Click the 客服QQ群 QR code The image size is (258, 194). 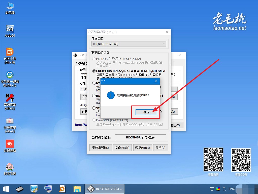tap(241, 160)
